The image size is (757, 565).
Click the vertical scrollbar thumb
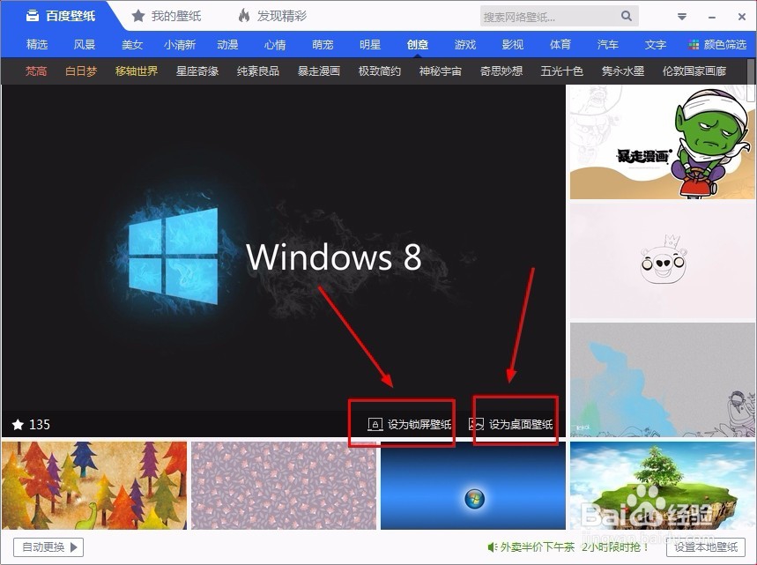tap(752, 80)
